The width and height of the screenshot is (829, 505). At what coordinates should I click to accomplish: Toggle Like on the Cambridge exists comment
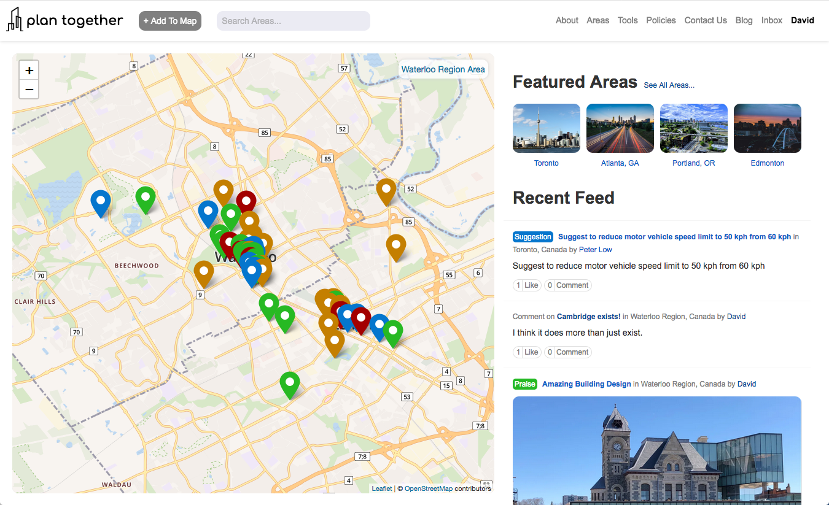pos(526,352)
